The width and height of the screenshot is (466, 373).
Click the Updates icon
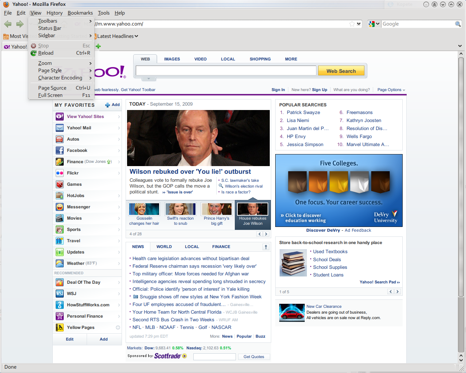pos(60,252)
